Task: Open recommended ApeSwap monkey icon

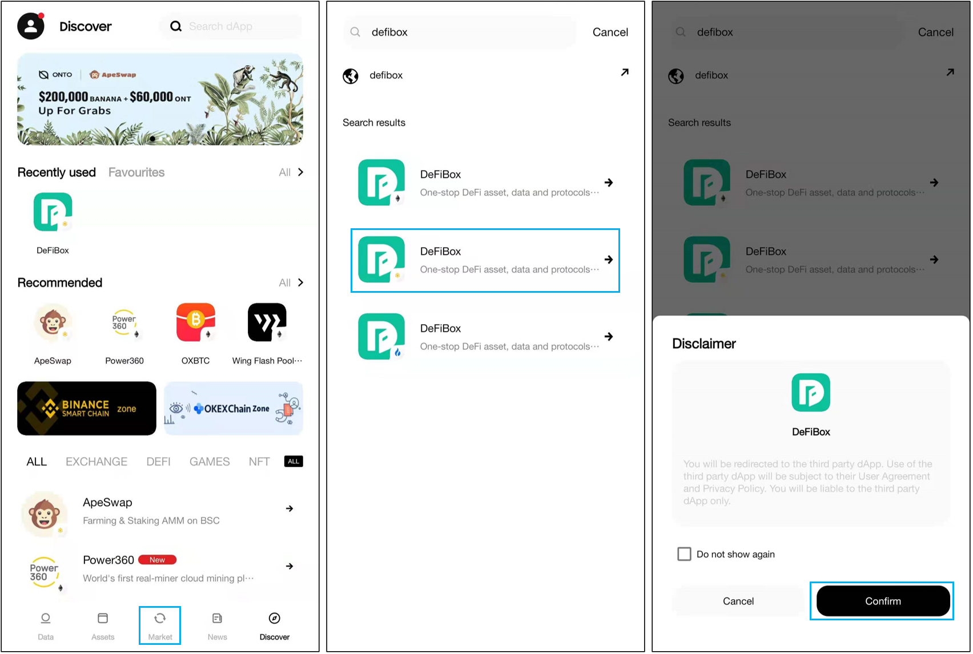Action: 53,322
